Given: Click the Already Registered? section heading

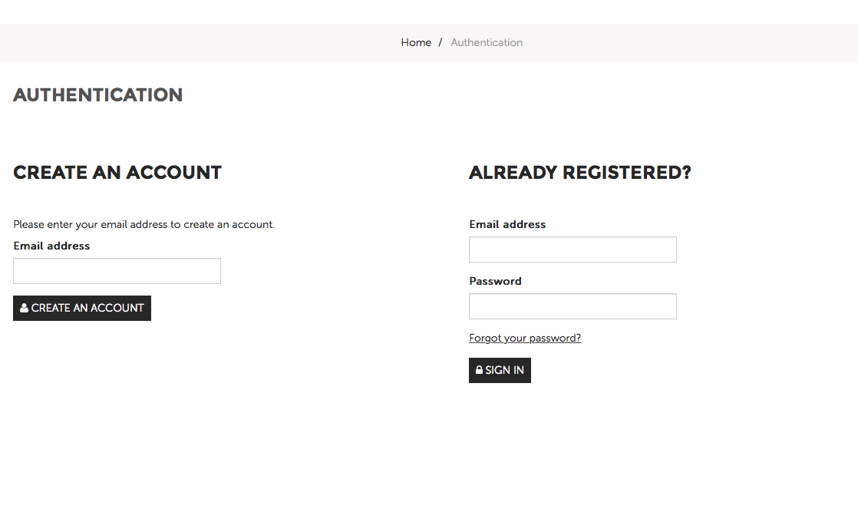Looking at the screenshot, I should (x=579, y=173).
